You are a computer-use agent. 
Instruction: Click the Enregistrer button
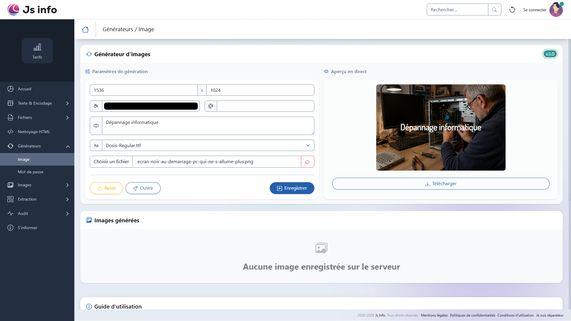pyautogui.click(x=292, y=188)
